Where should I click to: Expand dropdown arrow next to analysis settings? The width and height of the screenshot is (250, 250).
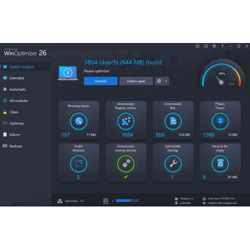(166, 81)
